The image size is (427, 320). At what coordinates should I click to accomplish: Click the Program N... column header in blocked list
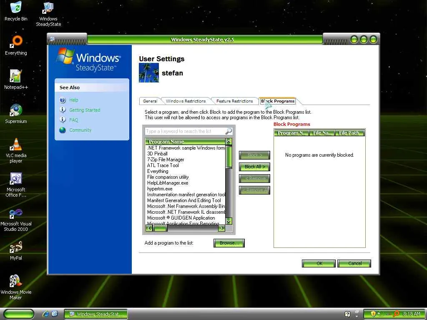point(291,133)
